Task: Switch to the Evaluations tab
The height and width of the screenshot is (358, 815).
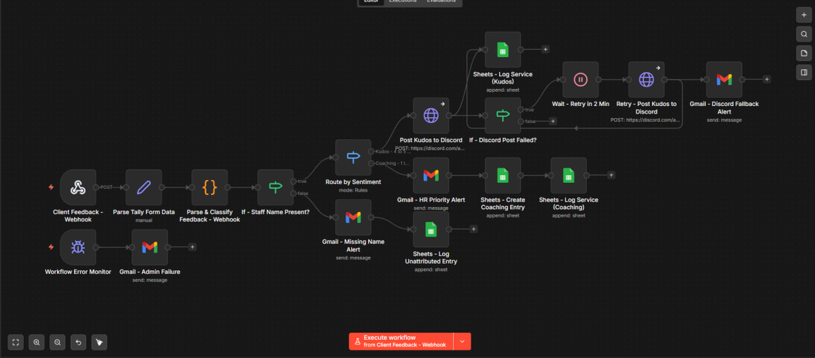Action: tap(441, 2)
